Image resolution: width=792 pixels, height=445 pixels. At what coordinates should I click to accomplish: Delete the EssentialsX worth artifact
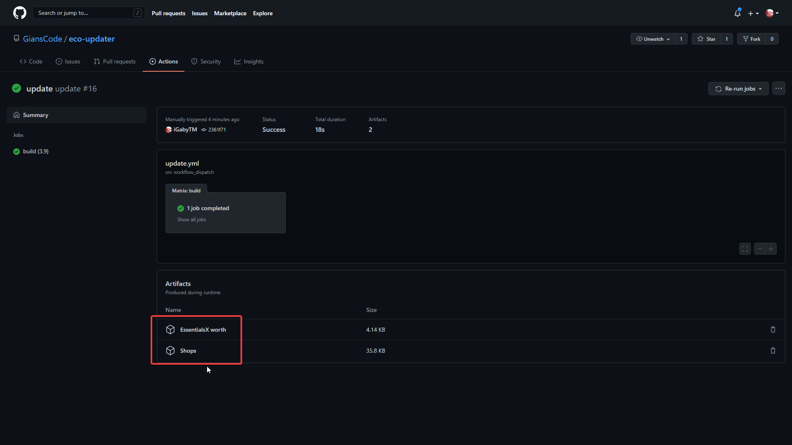click(x=773, y=330)
